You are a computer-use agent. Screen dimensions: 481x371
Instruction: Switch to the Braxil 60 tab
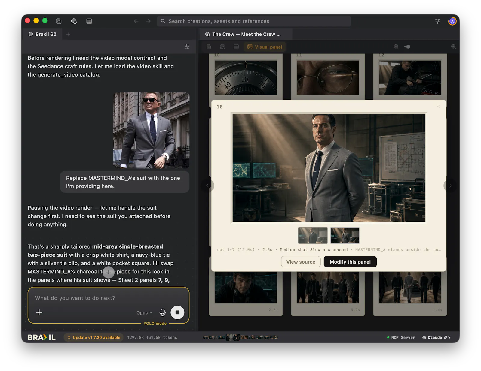[42, 34]
